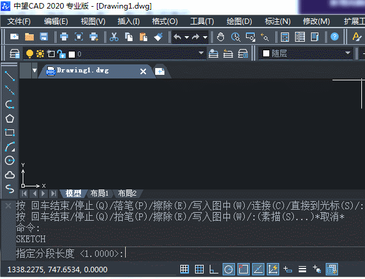Switch to the 布局2 layout tab
This screenshot has height=279, width=365.
pyautogui.click(x=127, y=193)
